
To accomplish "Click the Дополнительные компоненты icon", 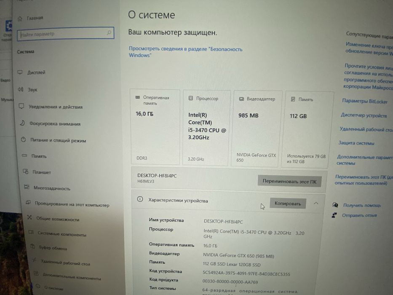I will tap(36, 274).
